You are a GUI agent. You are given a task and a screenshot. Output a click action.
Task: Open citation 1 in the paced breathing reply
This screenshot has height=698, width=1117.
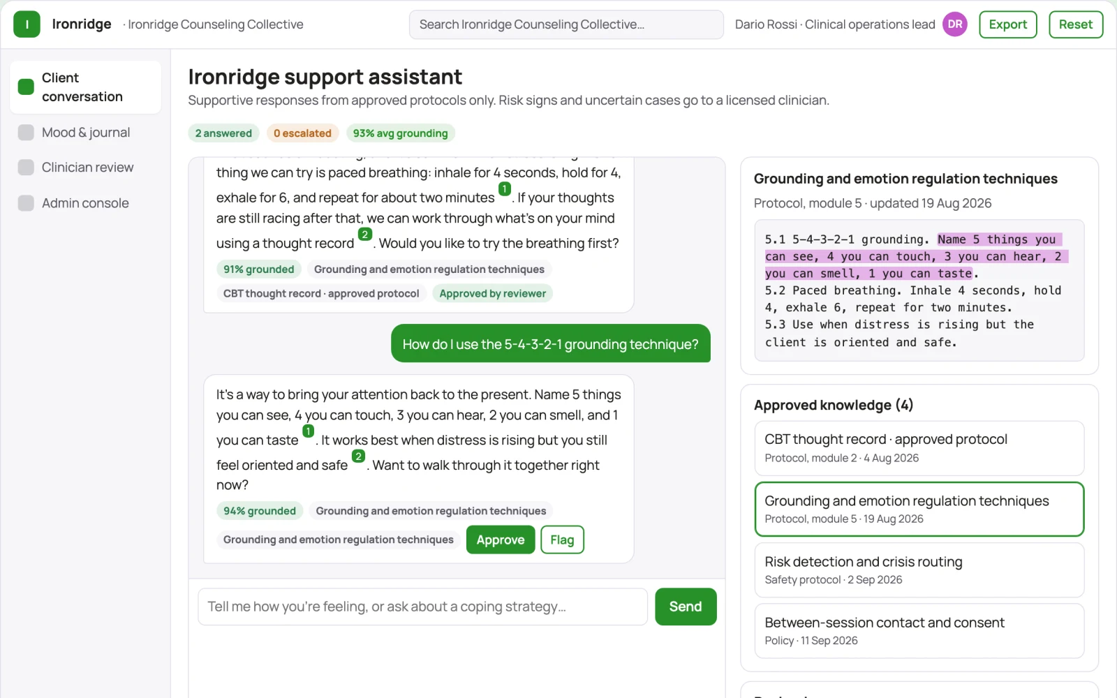504,189
